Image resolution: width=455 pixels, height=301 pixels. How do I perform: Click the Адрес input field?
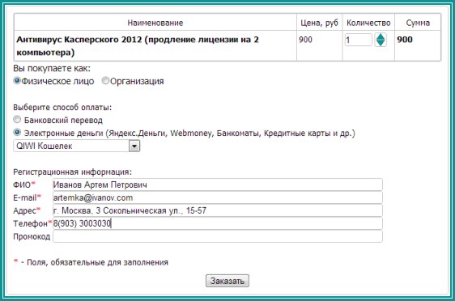217,210
